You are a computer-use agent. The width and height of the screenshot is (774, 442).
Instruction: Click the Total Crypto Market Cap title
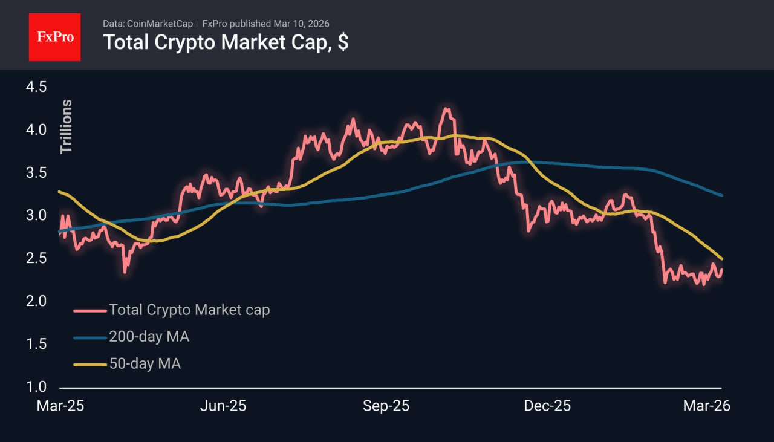point(225,42)
